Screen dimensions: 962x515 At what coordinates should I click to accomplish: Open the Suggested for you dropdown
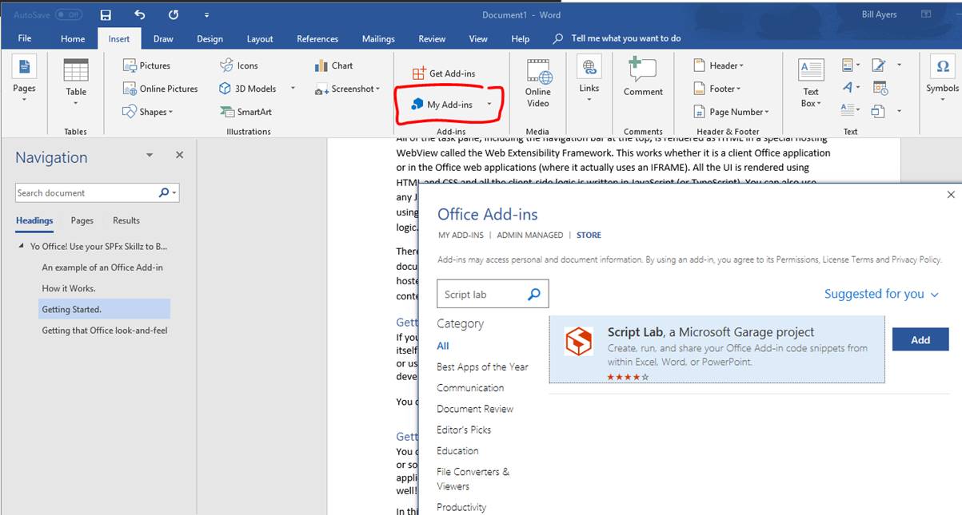[881, 294]
